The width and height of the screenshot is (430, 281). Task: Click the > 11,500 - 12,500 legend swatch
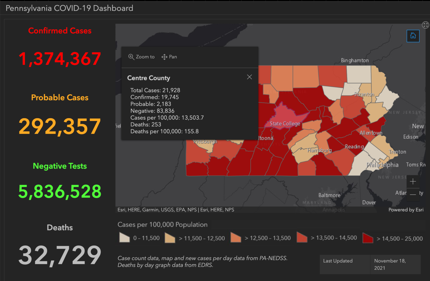click(x=170, y=238)
